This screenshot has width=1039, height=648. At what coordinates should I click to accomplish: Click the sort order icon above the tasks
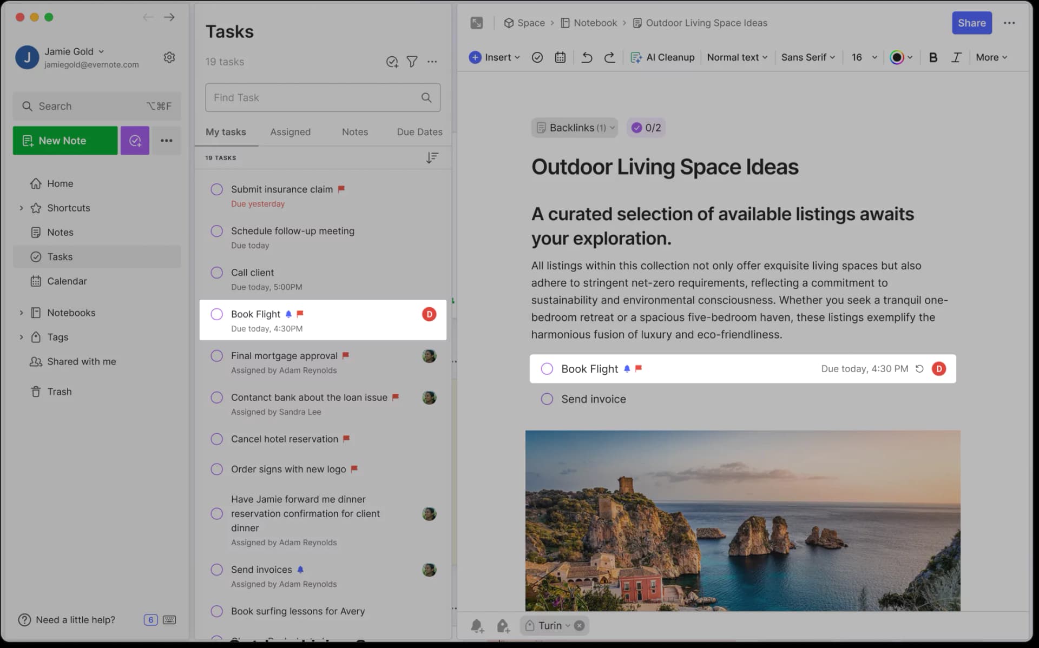[x=432, y=157]
